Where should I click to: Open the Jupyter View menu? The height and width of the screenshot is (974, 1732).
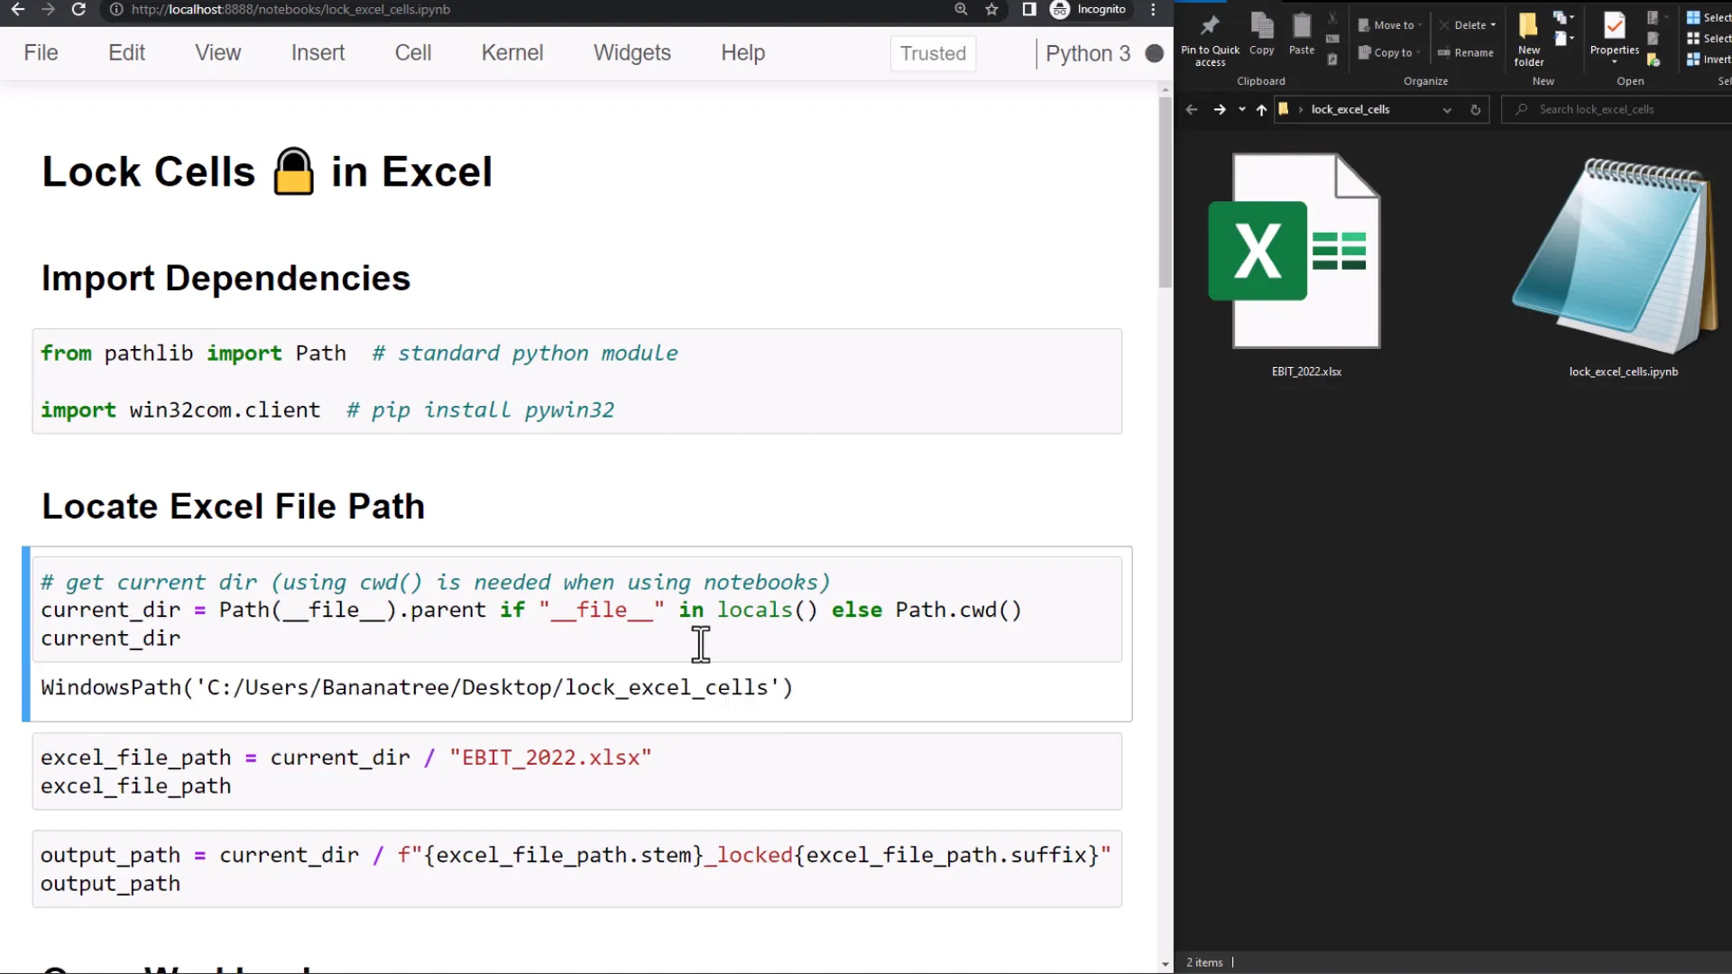[217, 53]
